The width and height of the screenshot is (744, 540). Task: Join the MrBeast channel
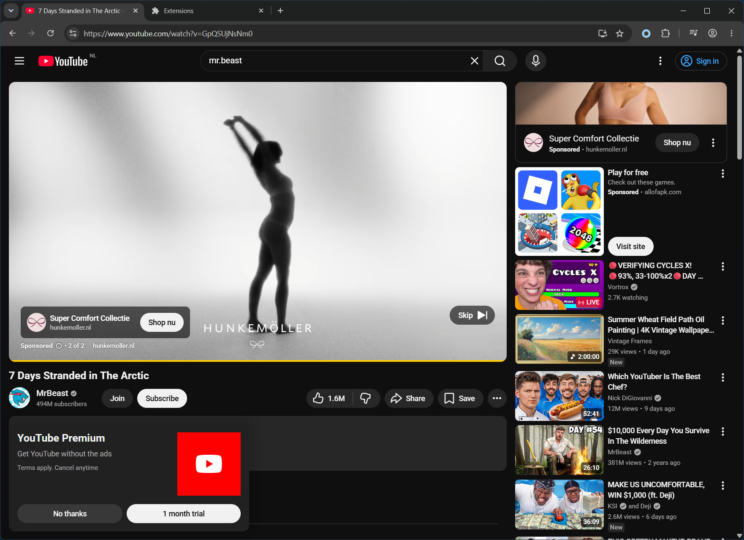coord(117,399)
